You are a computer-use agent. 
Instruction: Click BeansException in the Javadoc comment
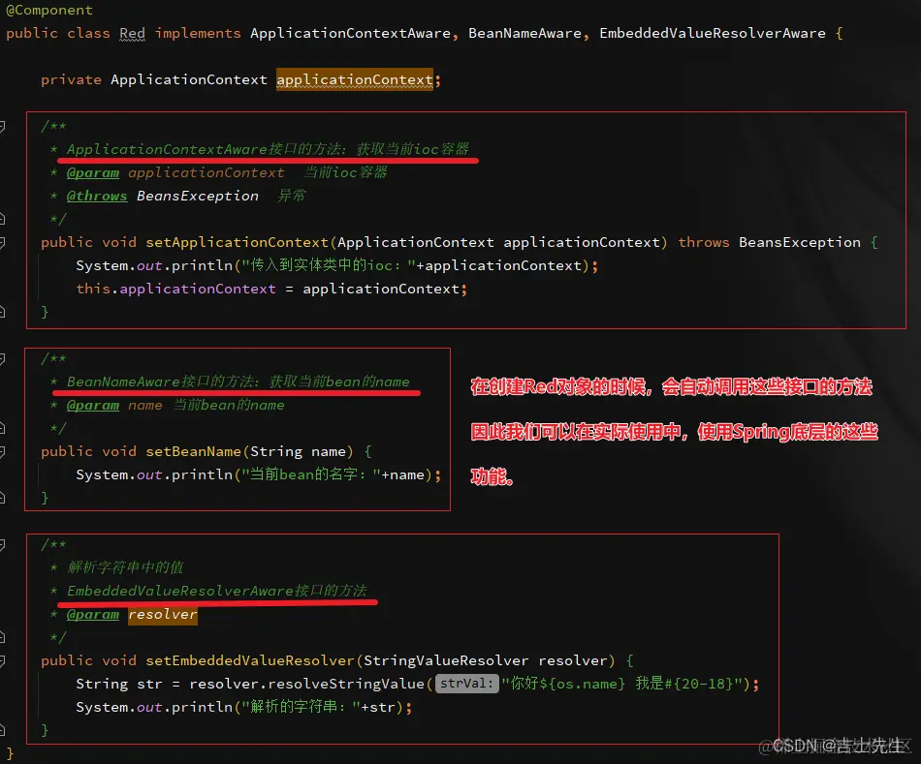[x=198, y=196]
